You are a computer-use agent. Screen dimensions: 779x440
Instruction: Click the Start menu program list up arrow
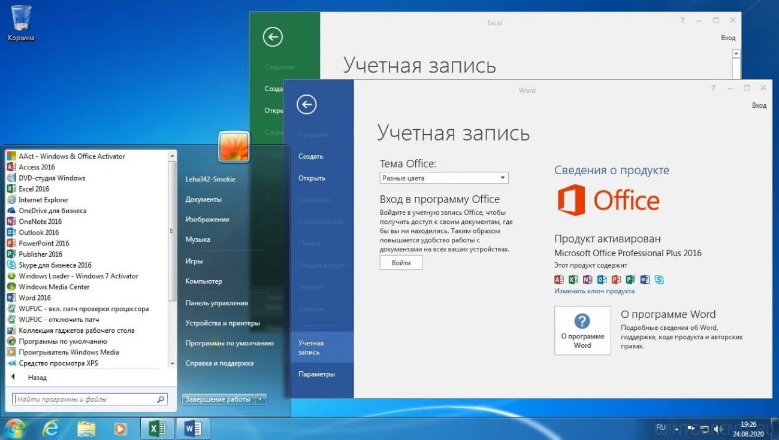pos(173,156)
